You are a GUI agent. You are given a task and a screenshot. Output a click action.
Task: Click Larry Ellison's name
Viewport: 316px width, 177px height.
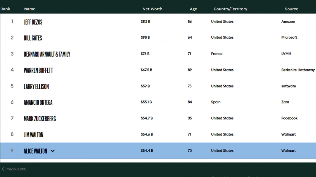(36, 87)
